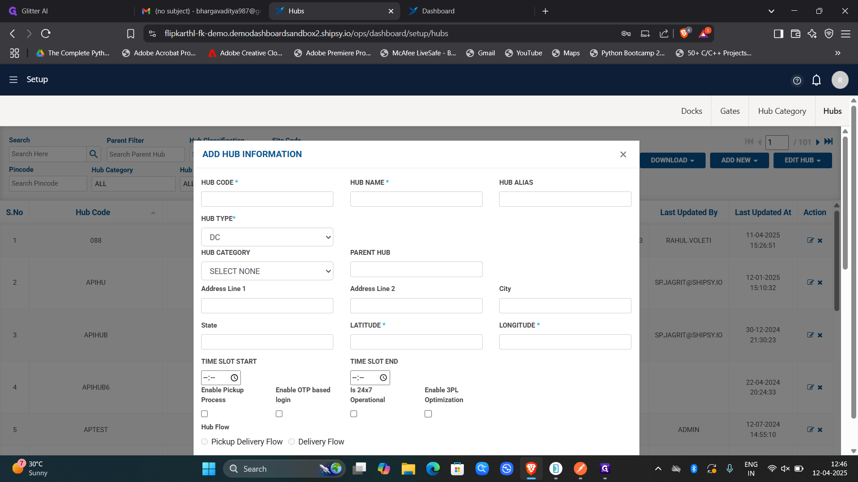Expand Hub Category SELECT NONE dropdown

267,271
